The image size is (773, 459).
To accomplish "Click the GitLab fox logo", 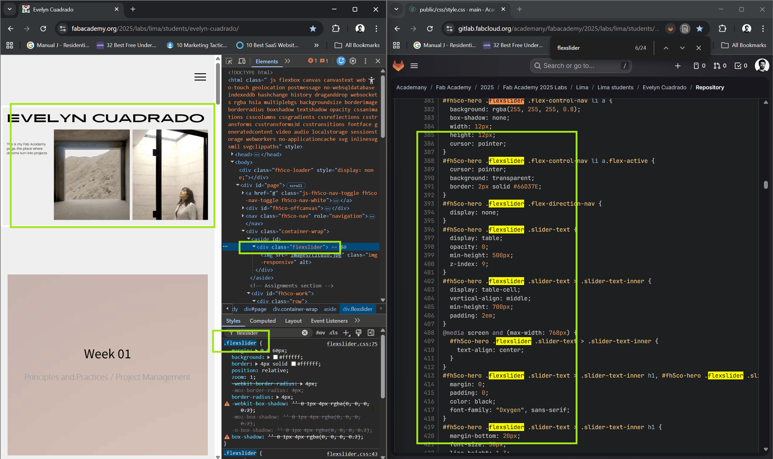I will pos(398,65).
